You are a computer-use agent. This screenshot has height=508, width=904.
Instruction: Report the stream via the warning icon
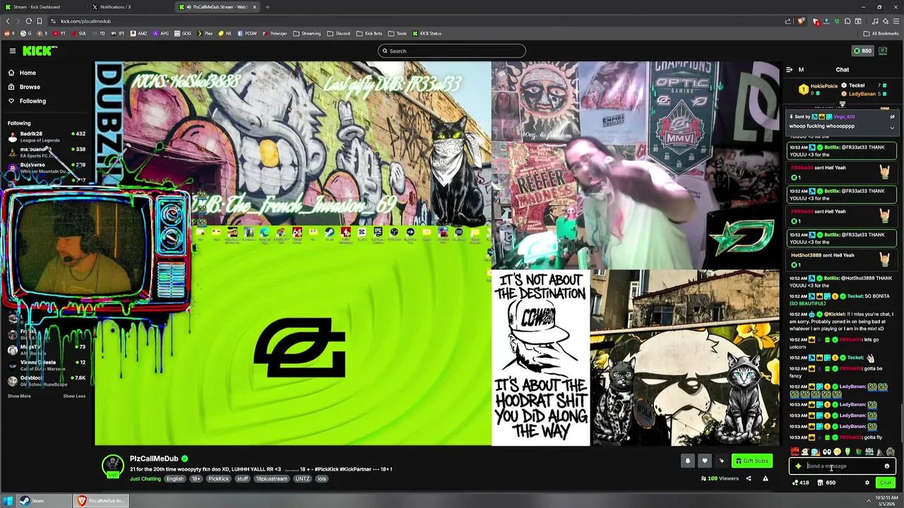click(x=765, y=478)
